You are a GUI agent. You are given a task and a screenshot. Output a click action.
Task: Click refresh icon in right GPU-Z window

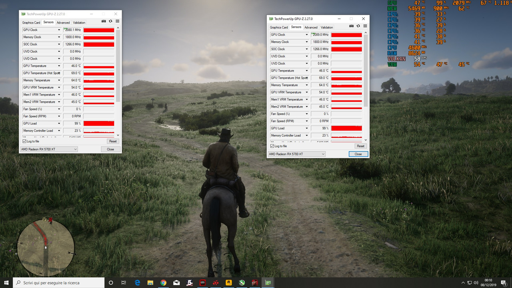click(x=358, y=26)
